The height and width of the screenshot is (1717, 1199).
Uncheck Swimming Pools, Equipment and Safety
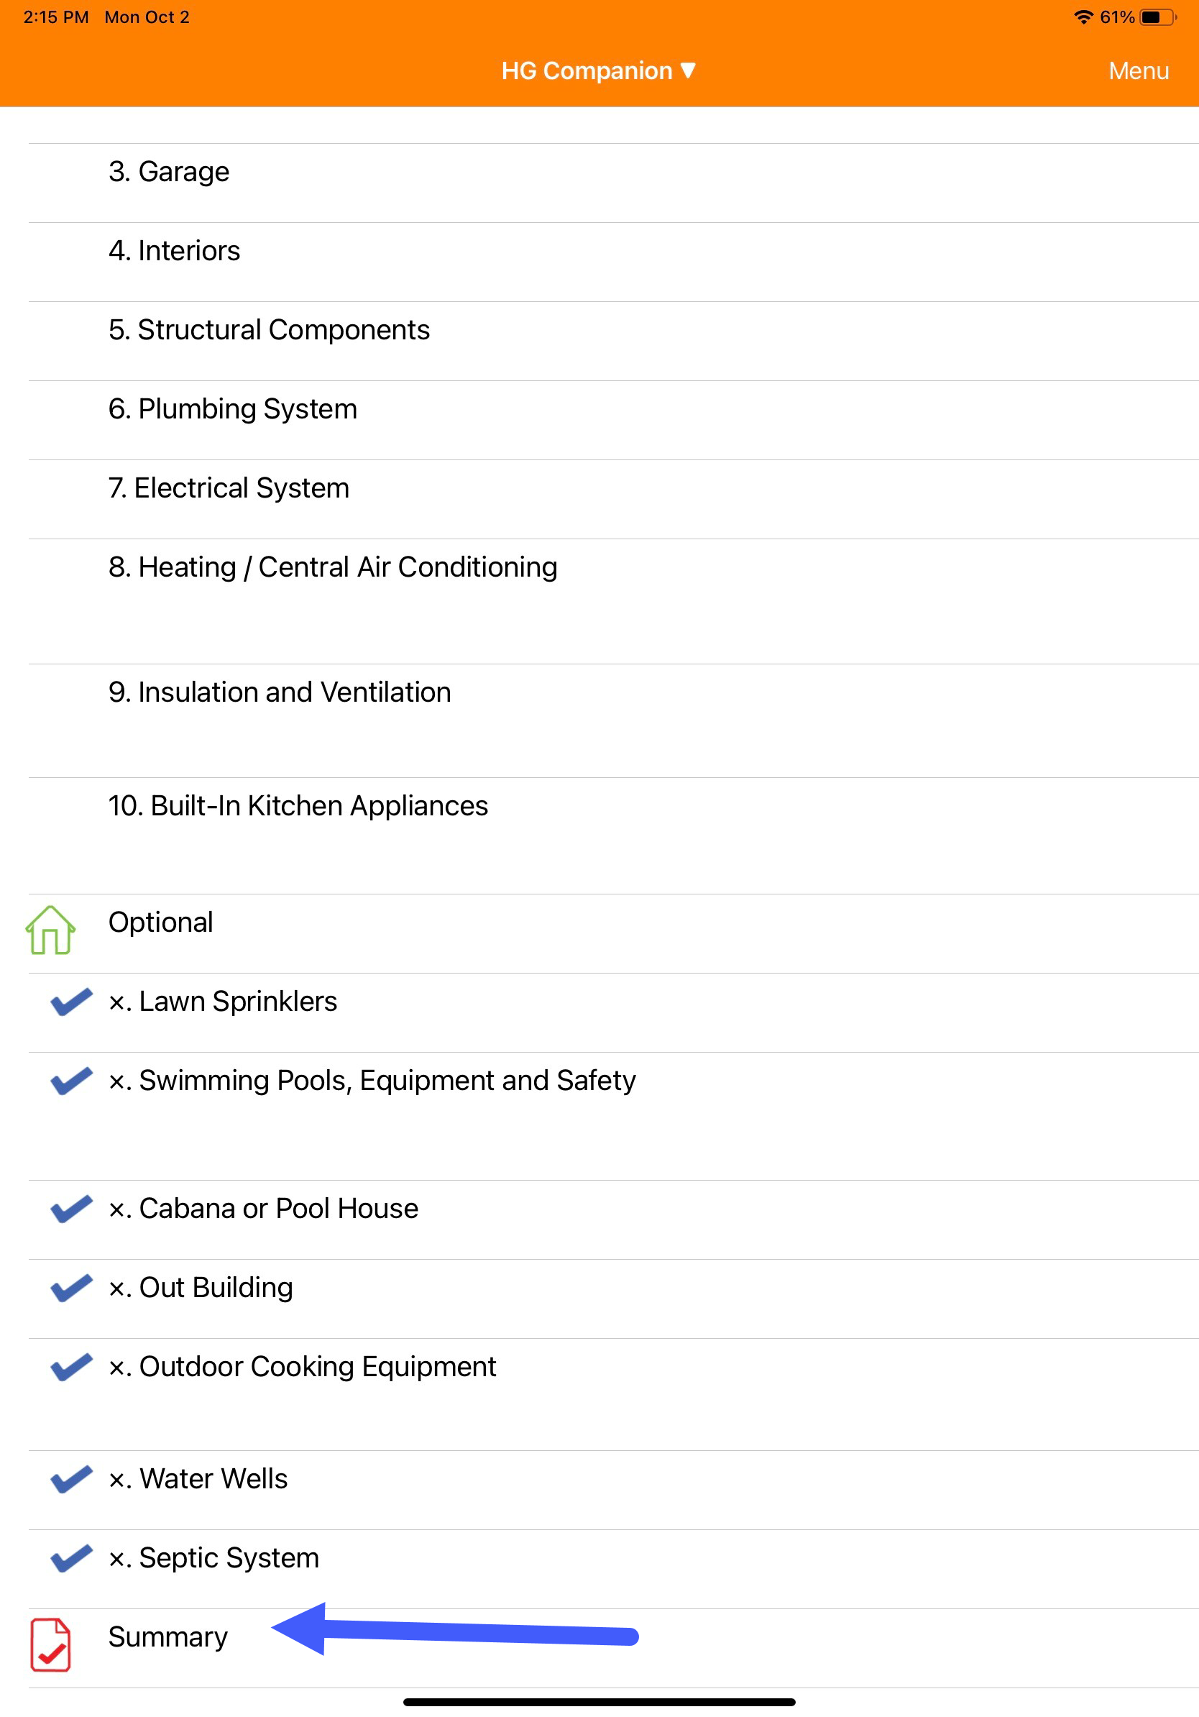70,1079
